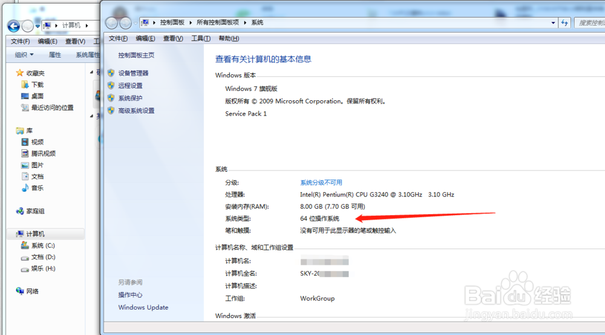
Task: Click the Service Pack 1 text
Action: click(246, 114)
